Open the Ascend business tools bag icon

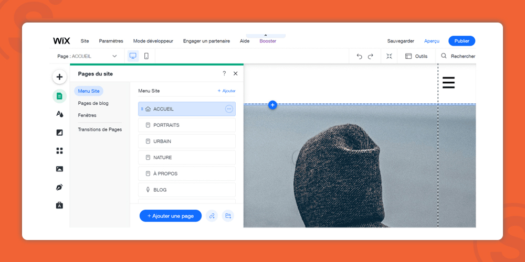[x=60, y=205]
